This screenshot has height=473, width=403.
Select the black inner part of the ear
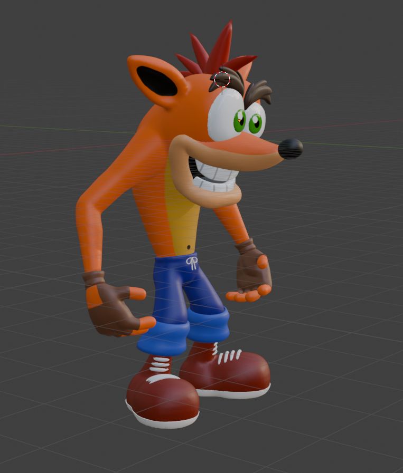point(156,81)
